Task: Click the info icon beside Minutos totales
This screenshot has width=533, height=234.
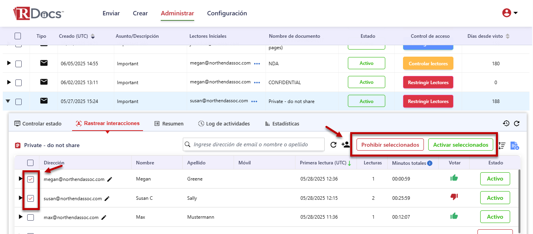Action: click(430, 163)
